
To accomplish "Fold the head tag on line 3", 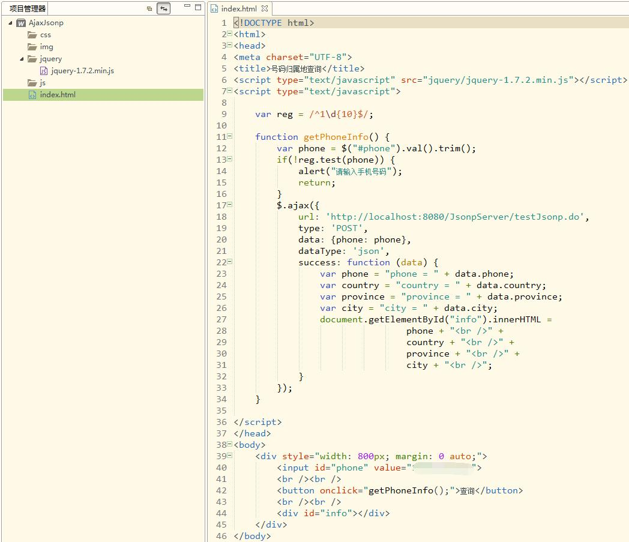I will [229, 45].
